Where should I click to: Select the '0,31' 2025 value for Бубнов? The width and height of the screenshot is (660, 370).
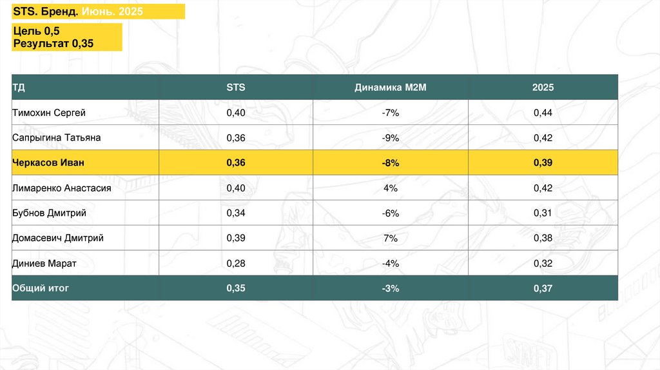[x=543, y=213]
